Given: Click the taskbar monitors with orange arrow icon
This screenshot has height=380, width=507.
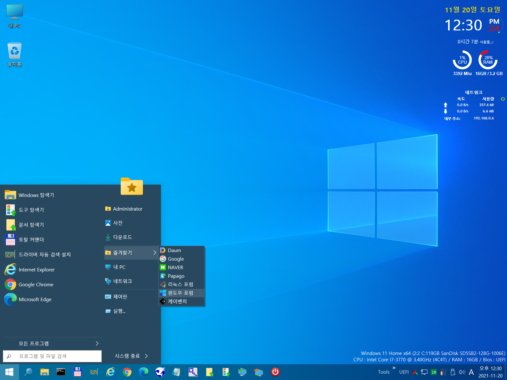Looking at the screenshot, I should pos(259,372).
